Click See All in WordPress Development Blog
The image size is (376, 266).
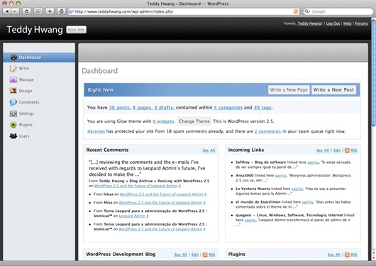[181, 255]
